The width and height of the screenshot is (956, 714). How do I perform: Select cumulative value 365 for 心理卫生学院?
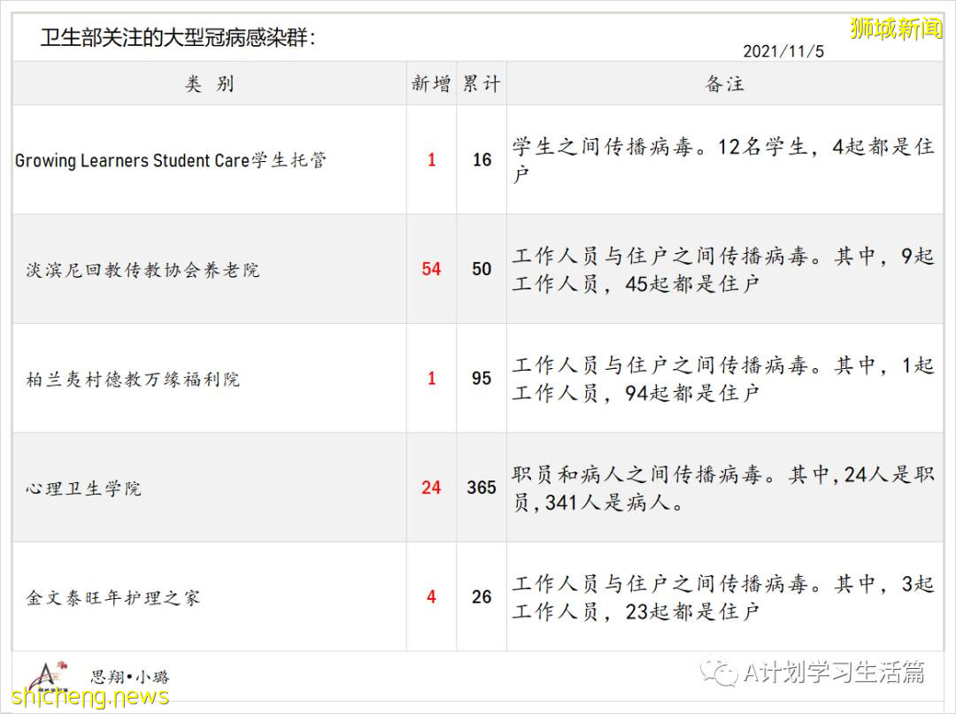point(481,488)
